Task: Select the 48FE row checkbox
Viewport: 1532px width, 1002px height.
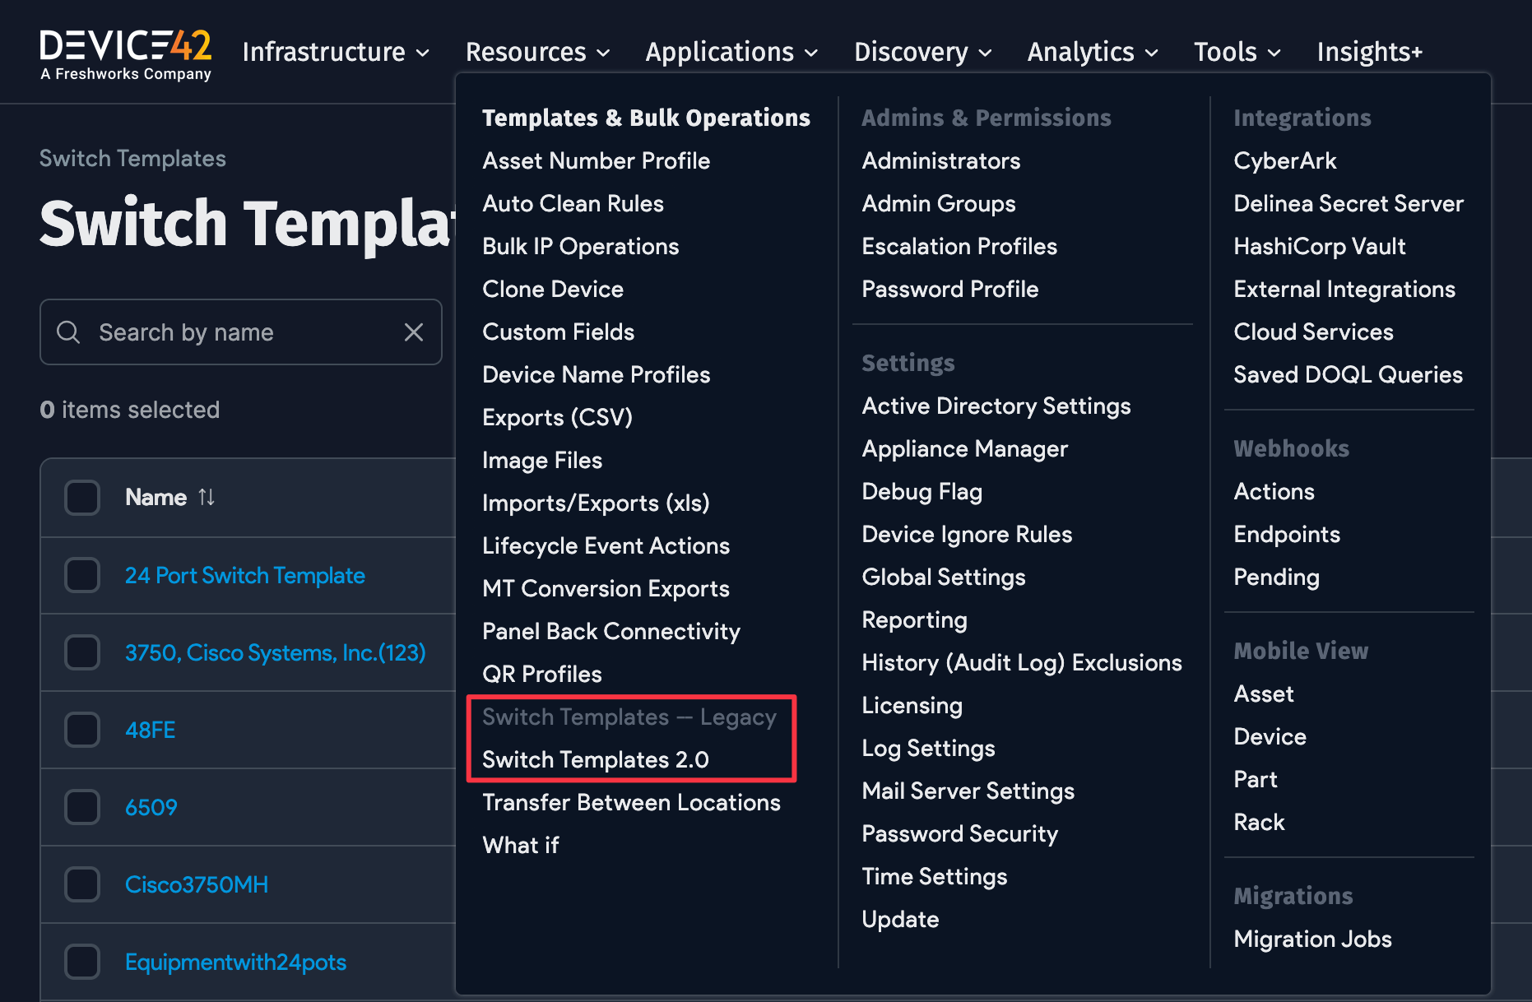Action: tap(82, 730)
